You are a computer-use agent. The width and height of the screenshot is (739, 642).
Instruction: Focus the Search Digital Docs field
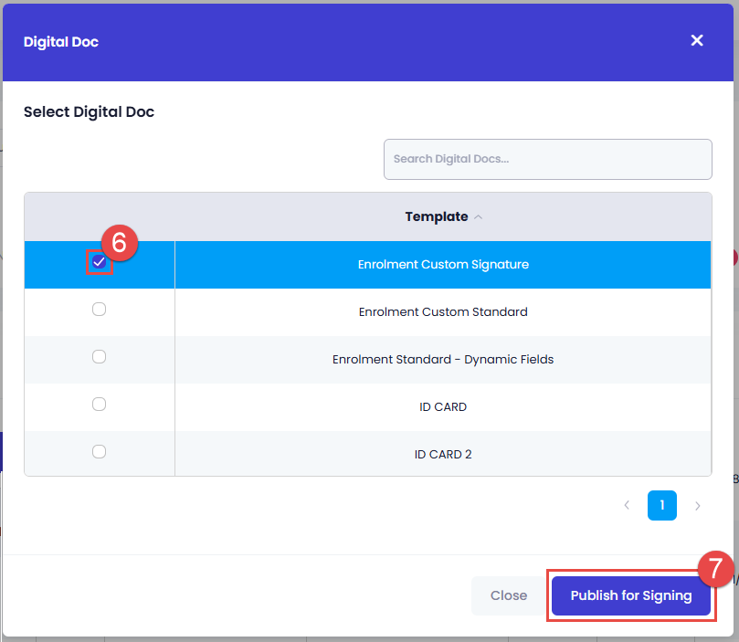547,159
